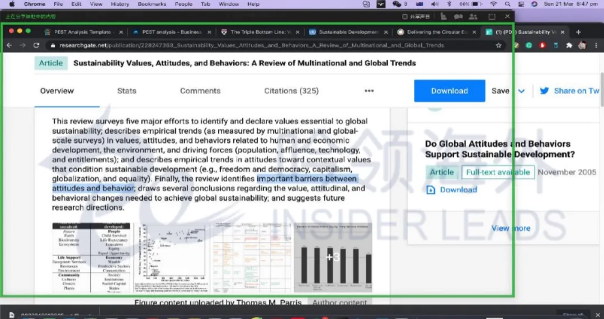The width and height of the screenshot is (604, 319).
Task: Click the download file icon in sidebar
Action: pos(431,190)
